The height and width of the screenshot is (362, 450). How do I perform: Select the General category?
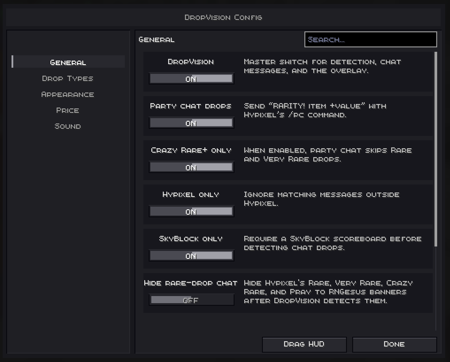68,62
